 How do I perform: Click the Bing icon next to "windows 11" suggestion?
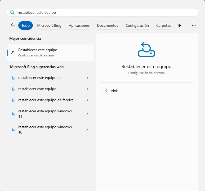click(x=13, y=114)
